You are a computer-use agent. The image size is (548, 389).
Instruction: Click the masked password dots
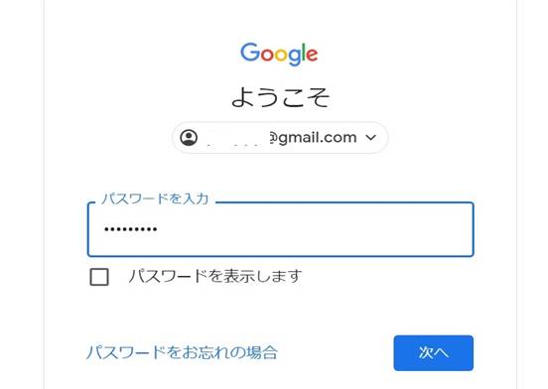pos(131,229)
